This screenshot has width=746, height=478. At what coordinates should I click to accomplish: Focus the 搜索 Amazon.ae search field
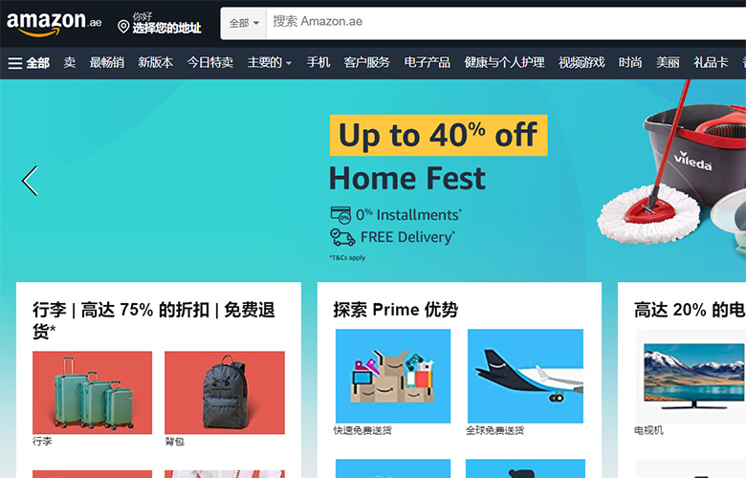tap(506, 23)
